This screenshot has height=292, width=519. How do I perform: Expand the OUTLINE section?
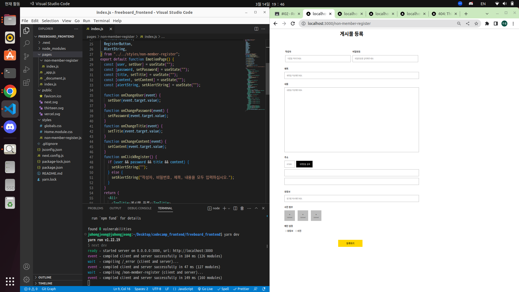(45, 277)
